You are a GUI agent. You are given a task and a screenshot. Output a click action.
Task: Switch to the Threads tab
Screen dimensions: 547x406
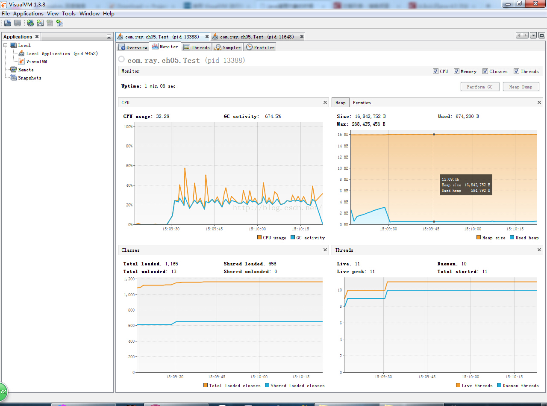click(x=197, y=47)
